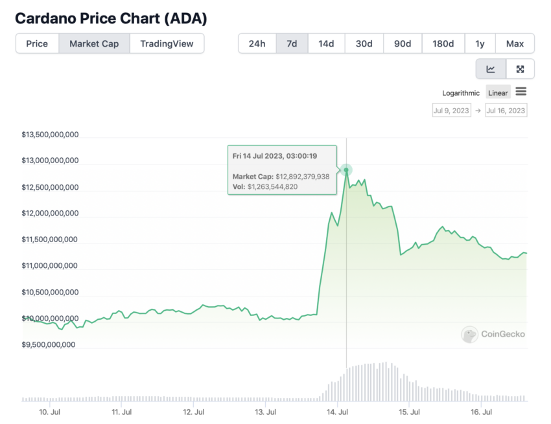The width and height of the screenshot is (551, 424).
Task: Set chart range to 24h
Action: [x=257, y=43]
